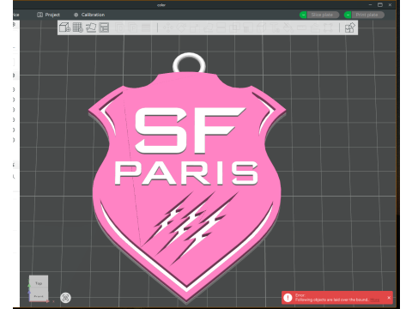Screen dimensions: 412x309
Task: Click the Arrange all objects icon
Action: (x=104, y=27)
